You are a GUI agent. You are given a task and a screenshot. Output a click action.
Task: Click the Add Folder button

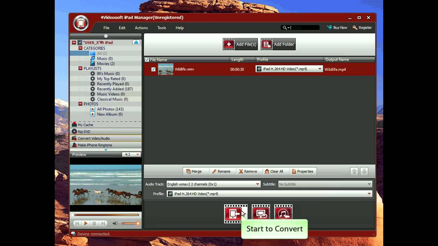click(278, 44)
